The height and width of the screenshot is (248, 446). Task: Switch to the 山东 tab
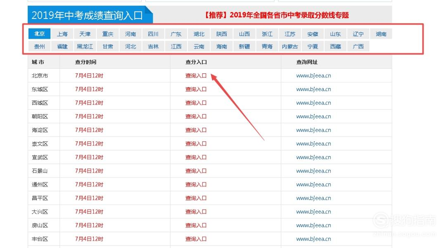coord(335,34)
